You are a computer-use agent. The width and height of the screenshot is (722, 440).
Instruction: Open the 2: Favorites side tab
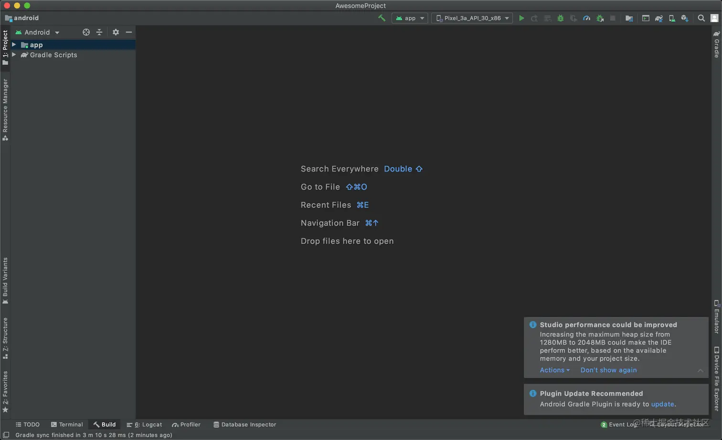click(5, 392)
